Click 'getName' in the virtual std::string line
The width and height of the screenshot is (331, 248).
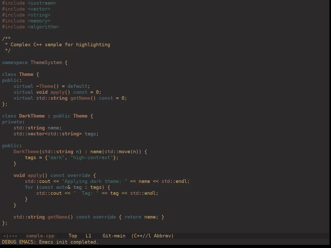click(x=80, y=98)
